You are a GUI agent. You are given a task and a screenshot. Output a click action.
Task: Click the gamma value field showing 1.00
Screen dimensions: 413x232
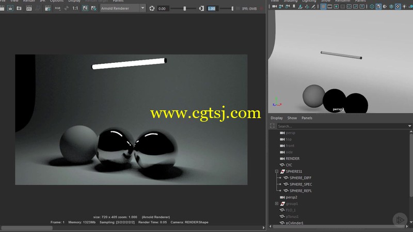point(212,9)
